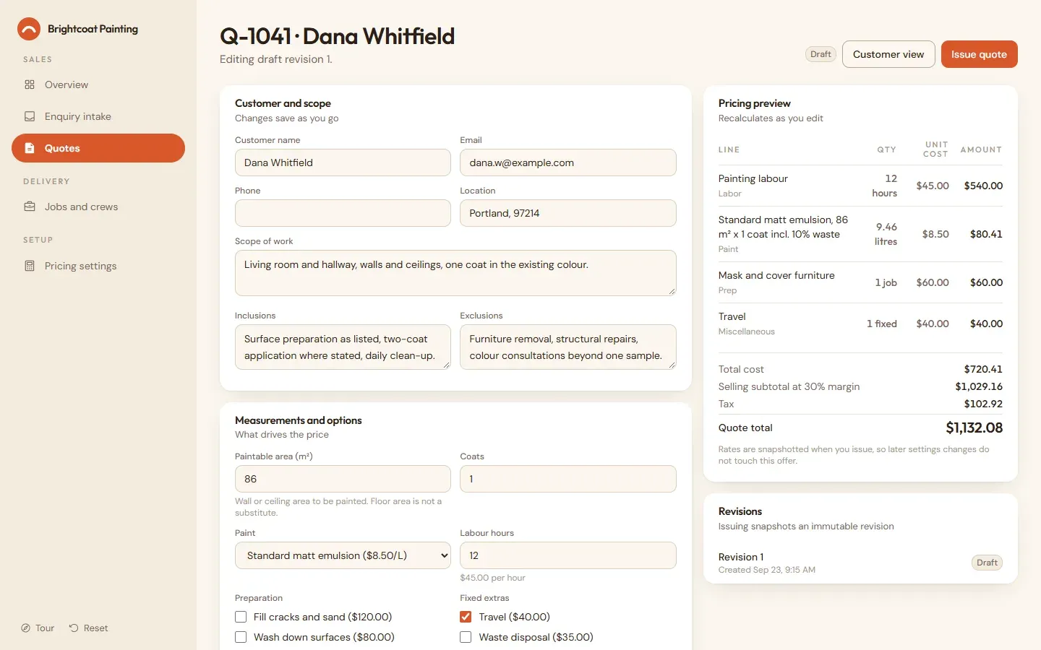The image size is (1041, 650).
Task: Switch to Customer view
Action: (x=888, y=54)
